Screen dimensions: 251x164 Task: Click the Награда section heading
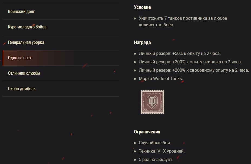coord(142,42)
